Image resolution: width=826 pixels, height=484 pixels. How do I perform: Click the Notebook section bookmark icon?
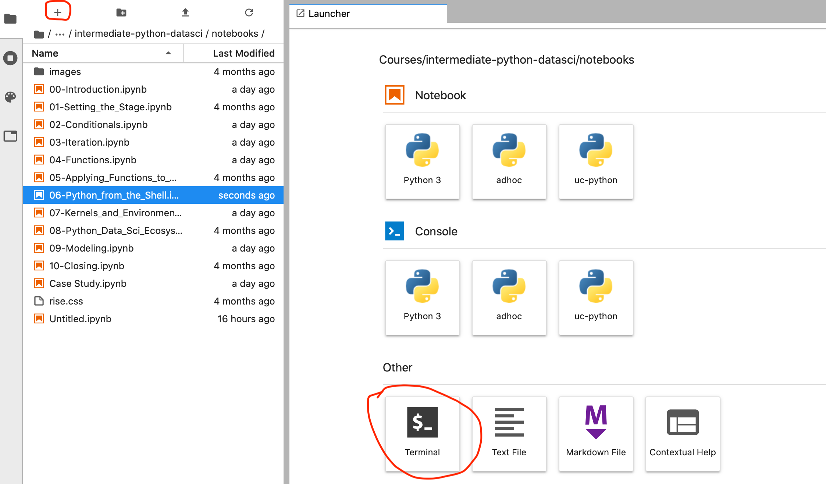coord(395,95)
